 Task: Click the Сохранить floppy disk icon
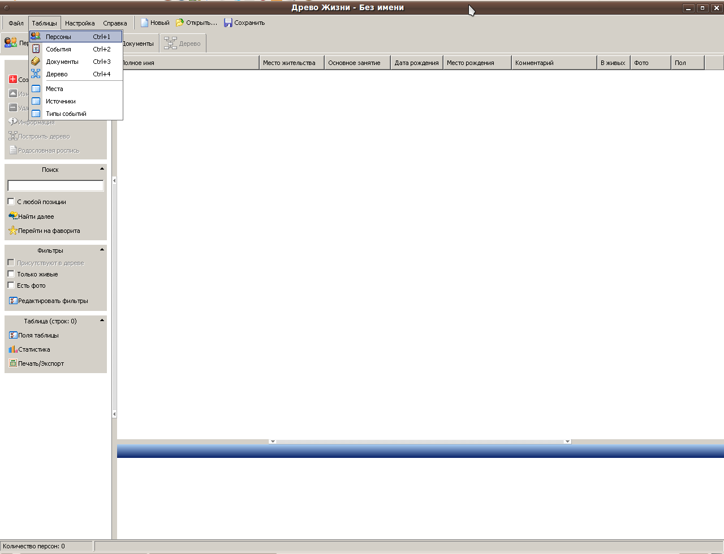click(x=228, y=23)
